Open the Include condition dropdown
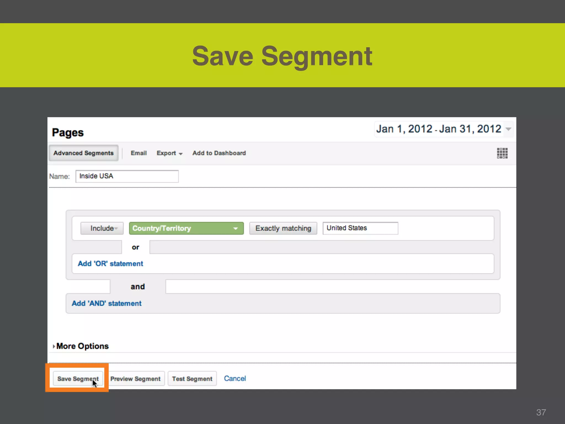 102,228
